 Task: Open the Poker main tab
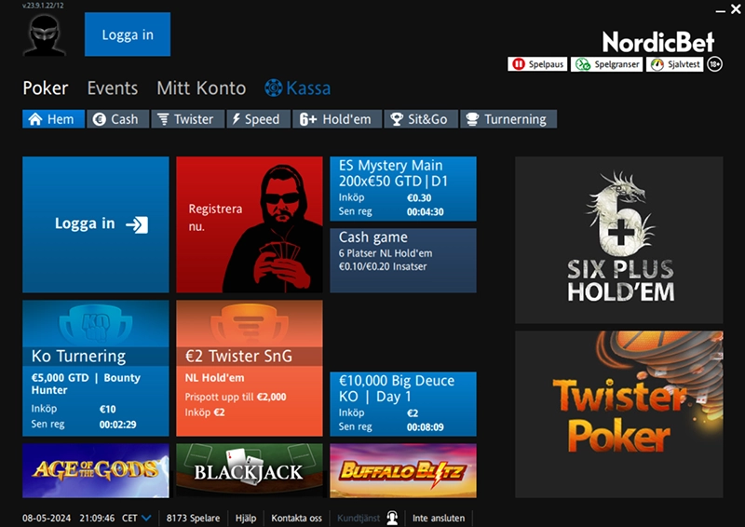coord(46,88)
